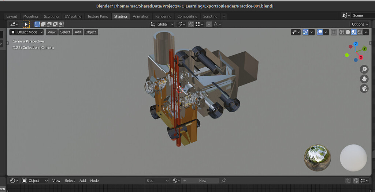Switch to the UV Editing workspace tab
This screenshot has width=375, height=192.
[73, 16]
